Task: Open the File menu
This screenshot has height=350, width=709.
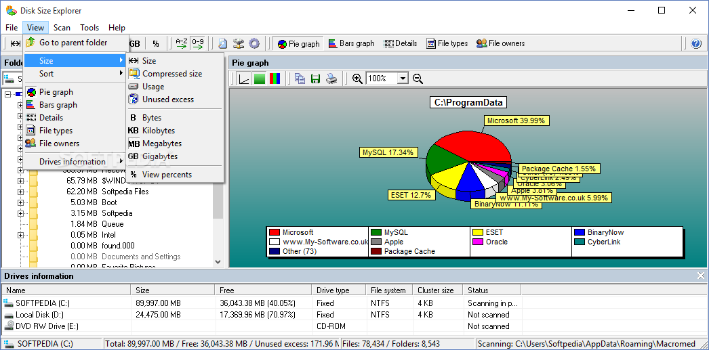Action: (x=12, y=28)
